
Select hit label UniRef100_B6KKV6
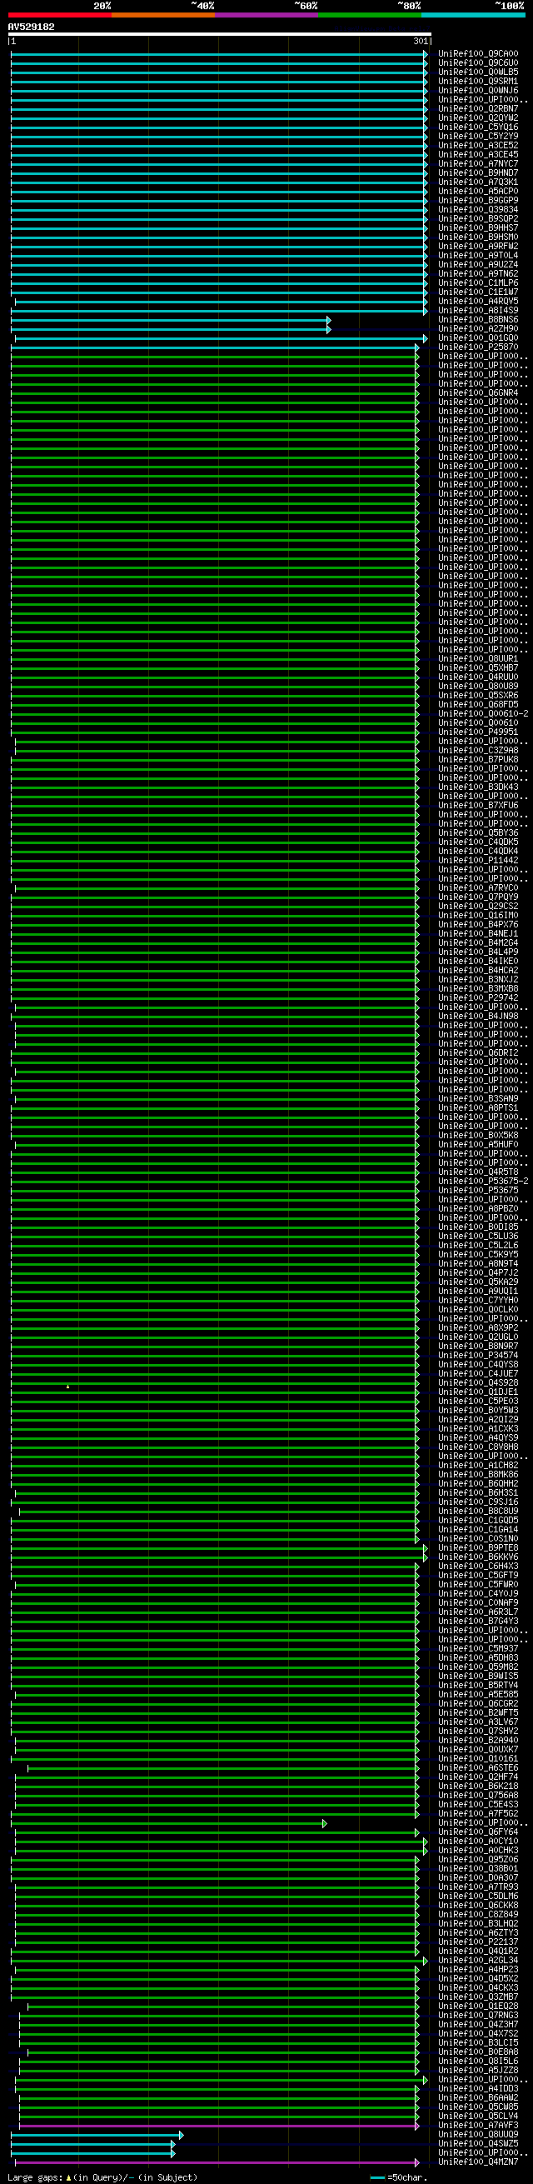pyautogui.click(x=478, y=1557)
